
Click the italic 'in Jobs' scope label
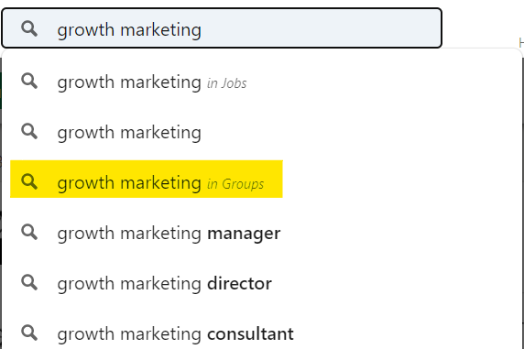(x=227, y=83)
